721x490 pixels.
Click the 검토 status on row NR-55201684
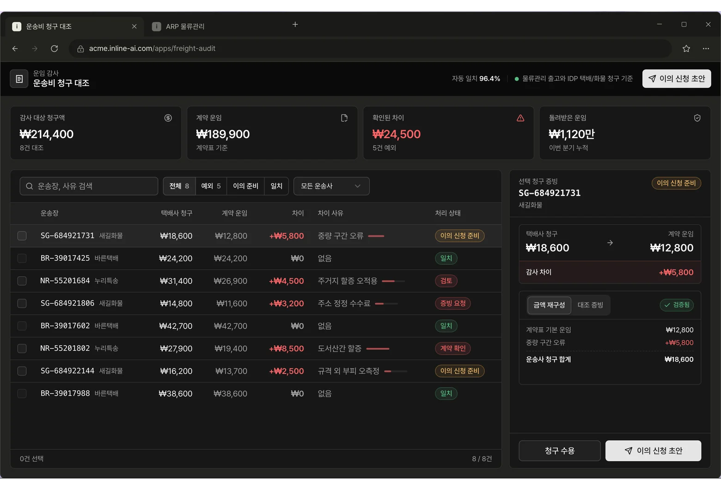446,281
